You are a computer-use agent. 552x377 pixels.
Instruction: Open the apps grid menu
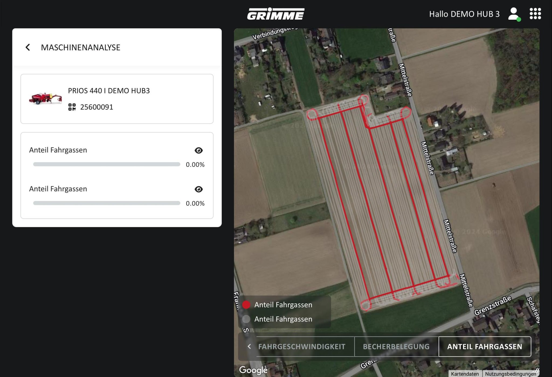(x=535, y=13)
